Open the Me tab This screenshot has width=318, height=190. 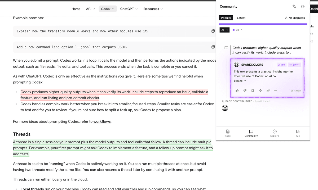click(298, 133)
